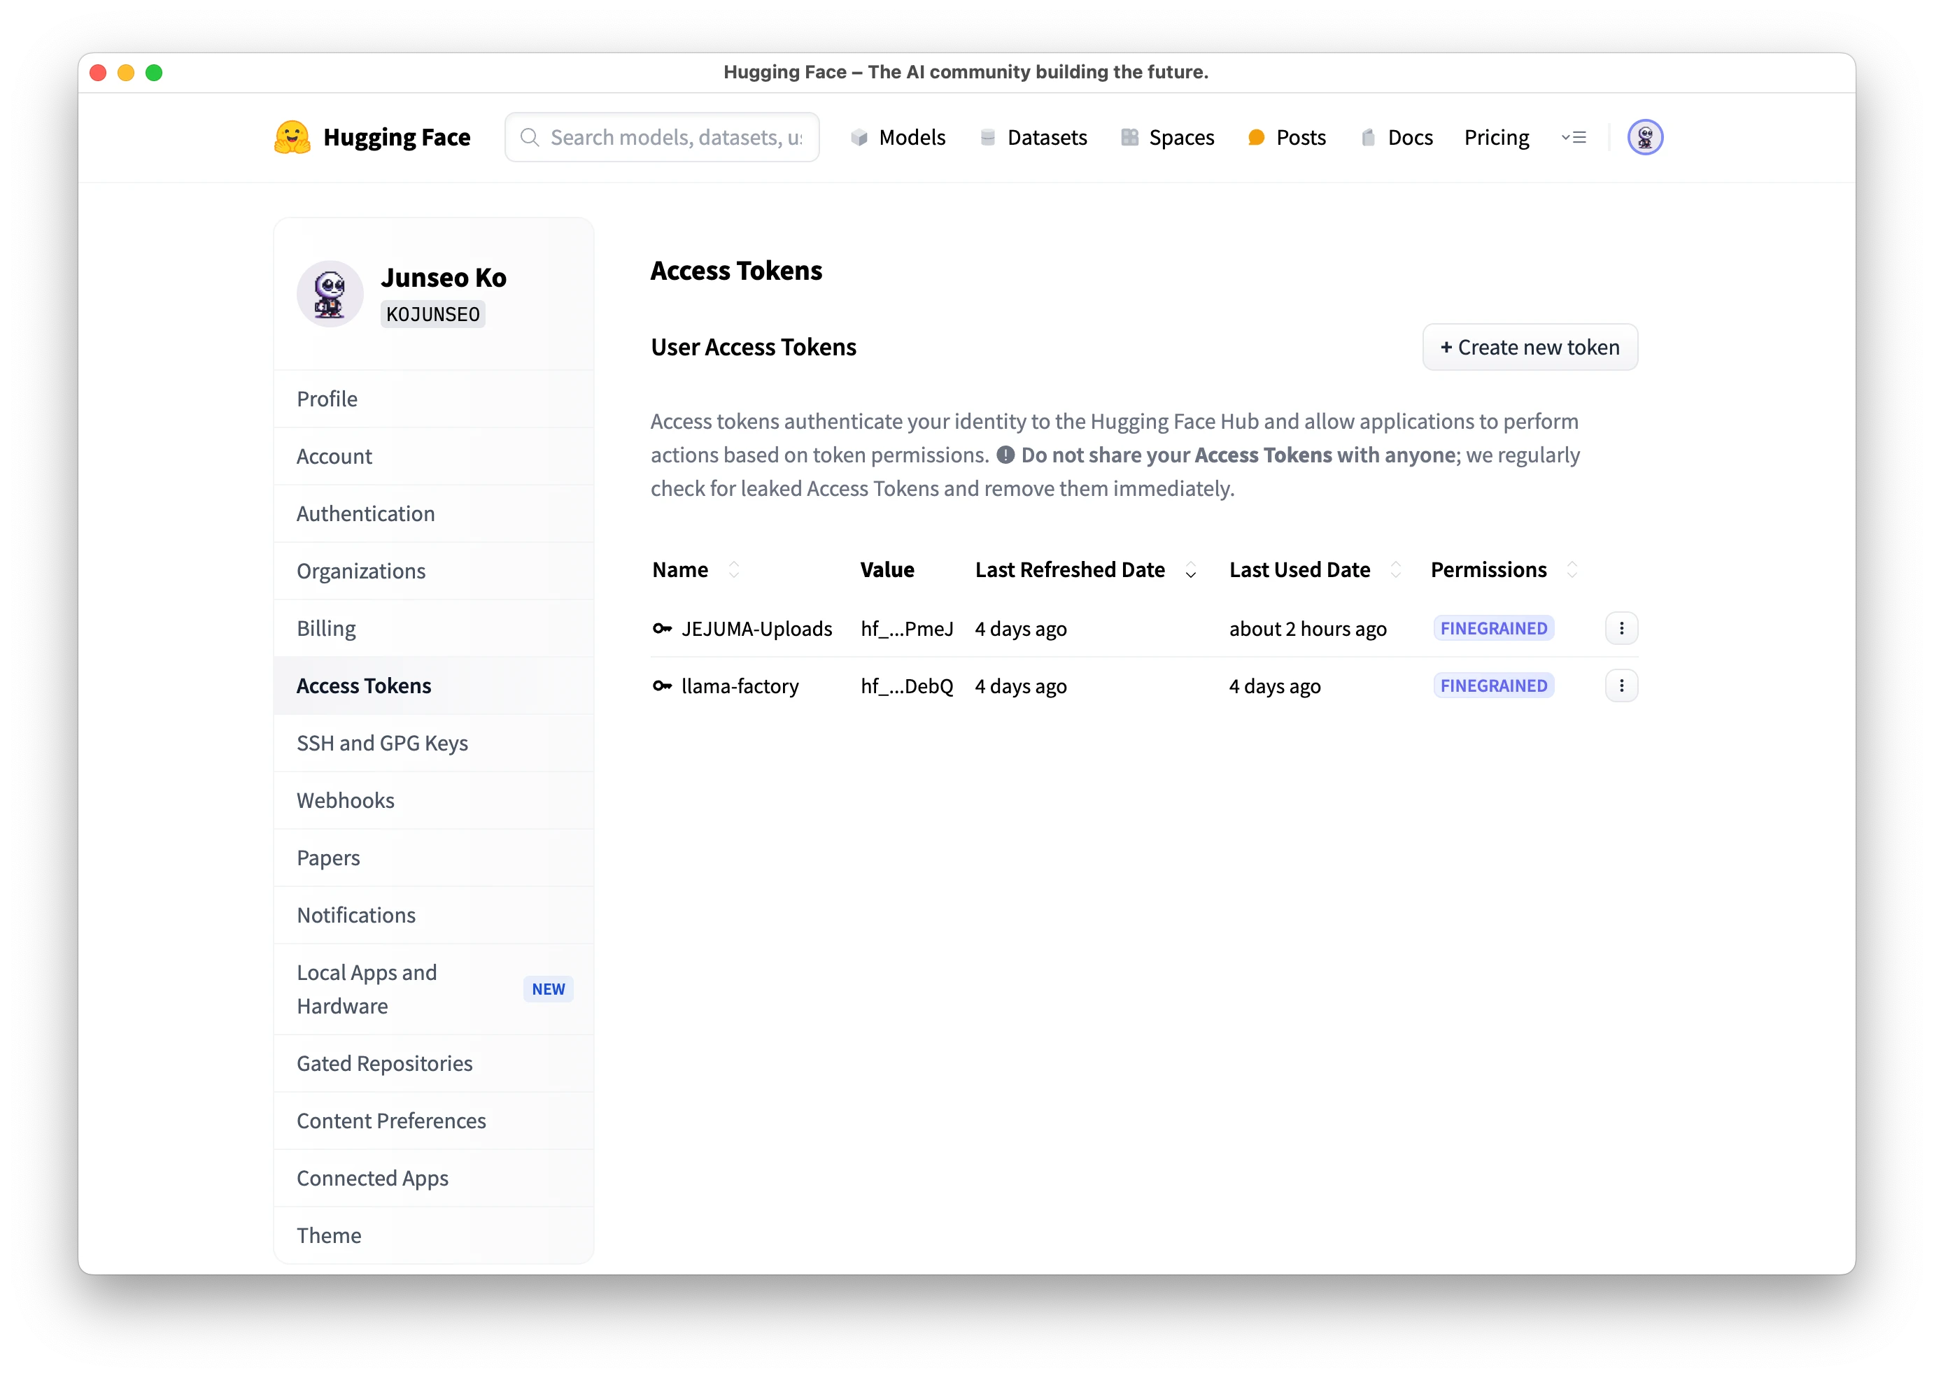The height and width of the screenshot is (1378, 1934).
Task: Click token value hf_...PmeJ
Action: [906, 629]
